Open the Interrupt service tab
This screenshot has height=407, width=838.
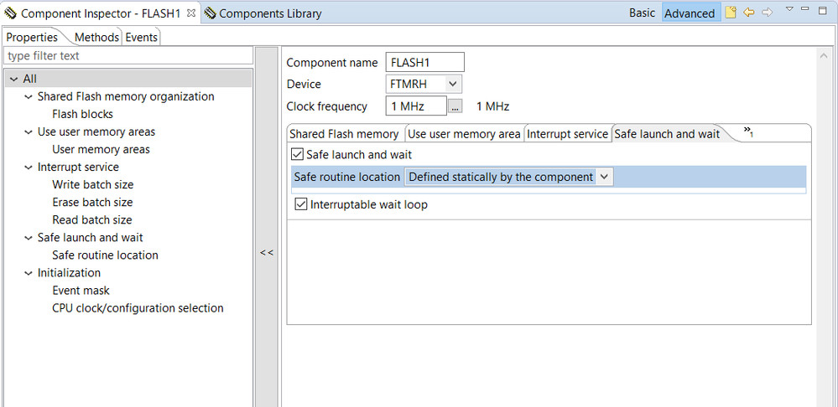(x=567, y=134)
